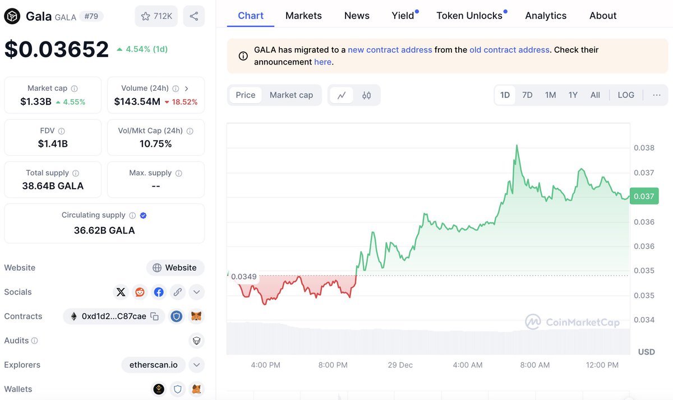The image size is (673, 400).
Task: Click the $0.03652 price heading
Action: (x=57, y=49)
